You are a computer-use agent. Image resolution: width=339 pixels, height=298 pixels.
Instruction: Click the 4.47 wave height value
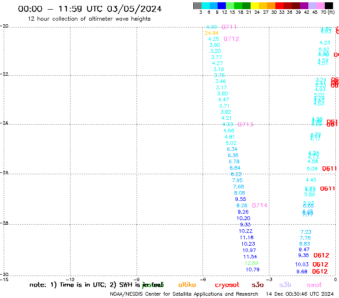tap(224, 100)
